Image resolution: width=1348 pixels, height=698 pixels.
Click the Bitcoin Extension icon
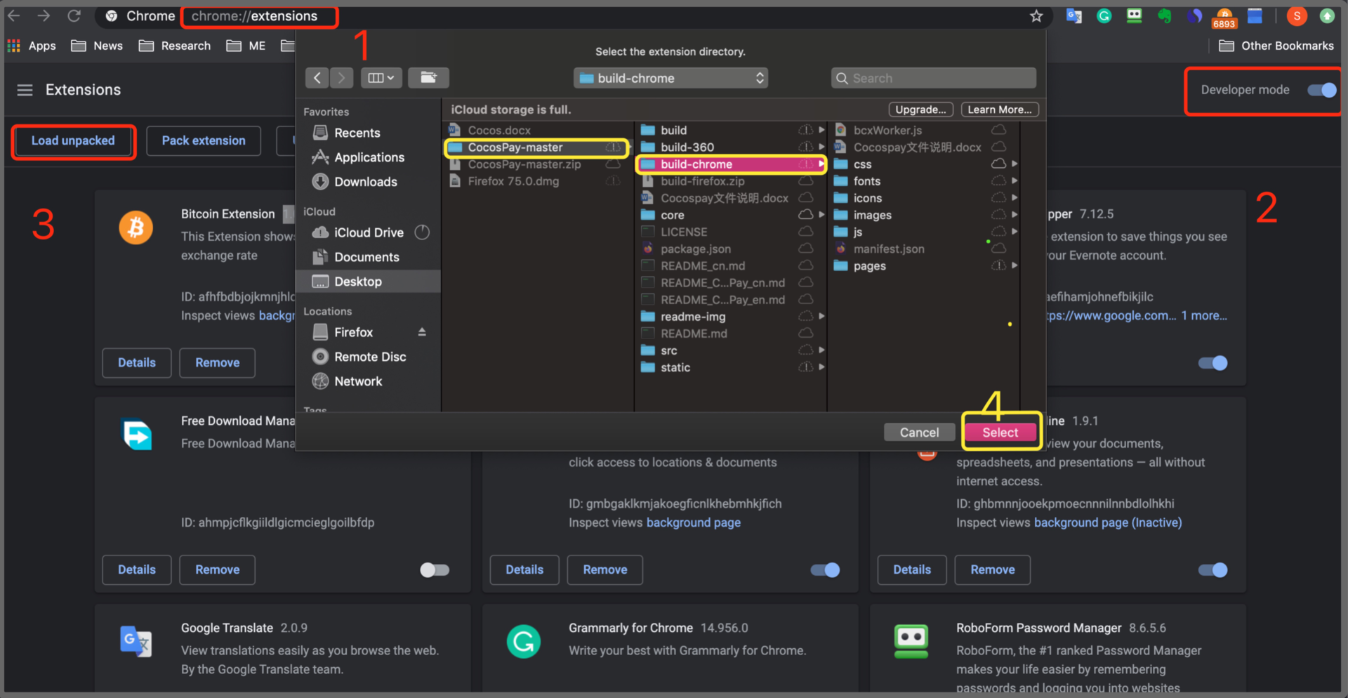click(136, 228)
